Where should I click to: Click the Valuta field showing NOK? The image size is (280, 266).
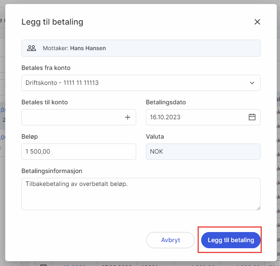[203, 152]
